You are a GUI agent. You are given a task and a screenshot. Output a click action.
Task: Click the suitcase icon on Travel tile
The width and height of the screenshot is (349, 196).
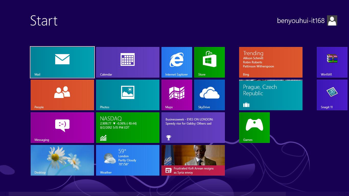[246, 105]
